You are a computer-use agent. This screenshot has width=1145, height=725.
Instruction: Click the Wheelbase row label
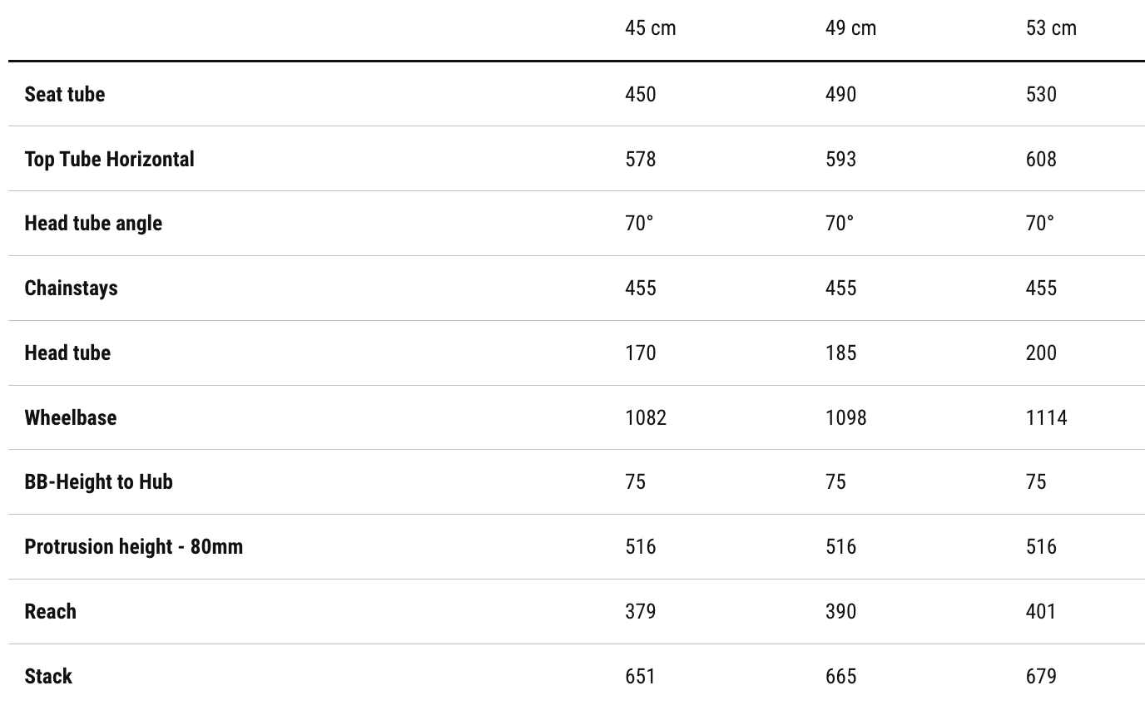pos(71,417)
